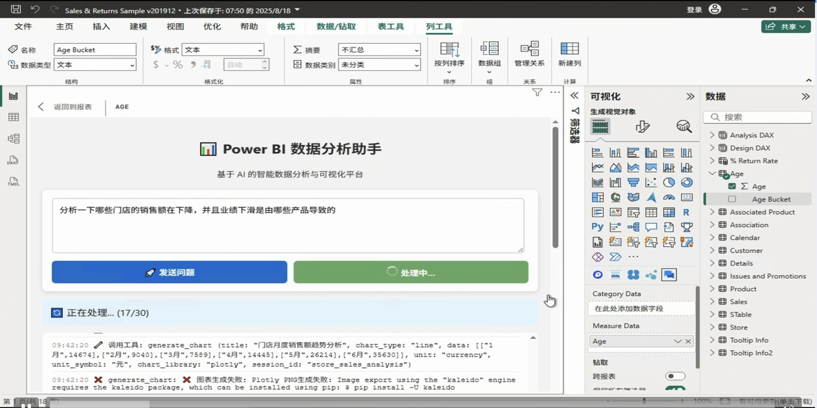Check the Age Bucket field checkbox
This screenshot has width=817, height=408.
[x=732, y=199]
